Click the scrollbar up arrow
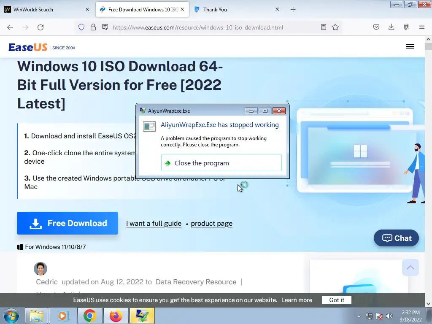Viewport: 432px width, 324px height. [x=428, y=39]
